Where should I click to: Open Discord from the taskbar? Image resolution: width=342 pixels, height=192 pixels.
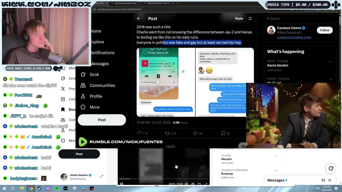point(48,189)
